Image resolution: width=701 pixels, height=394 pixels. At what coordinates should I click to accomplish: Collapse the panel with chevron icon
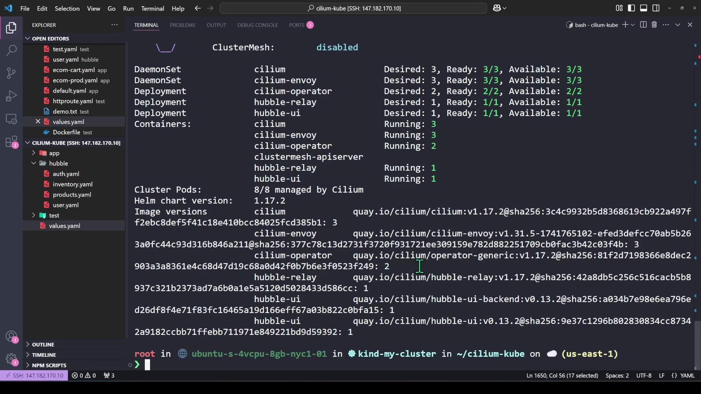point(678,25)
